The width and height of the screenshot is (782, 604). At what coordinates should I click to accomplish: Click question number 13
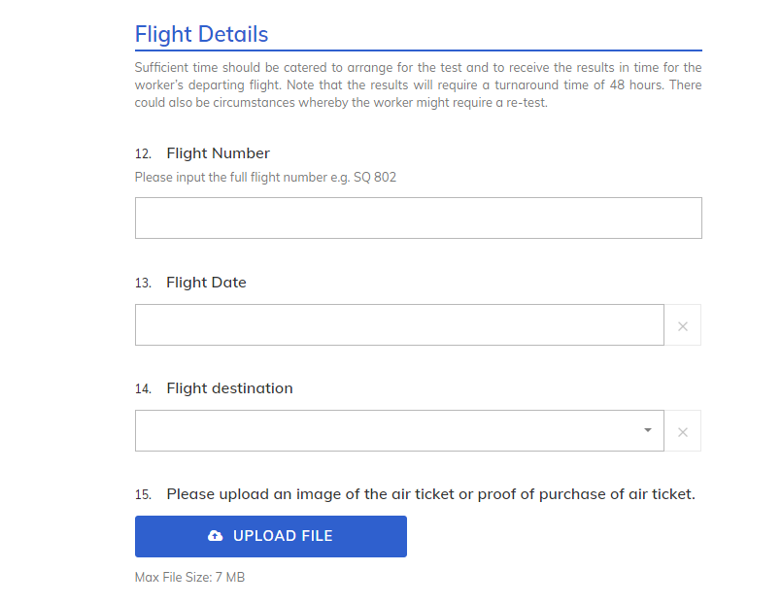(x=143, y=284)
